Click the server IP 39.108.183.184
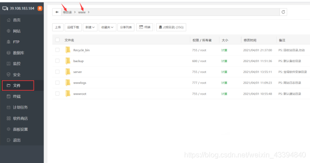This screenshot has width=310, height=163. 22,8
